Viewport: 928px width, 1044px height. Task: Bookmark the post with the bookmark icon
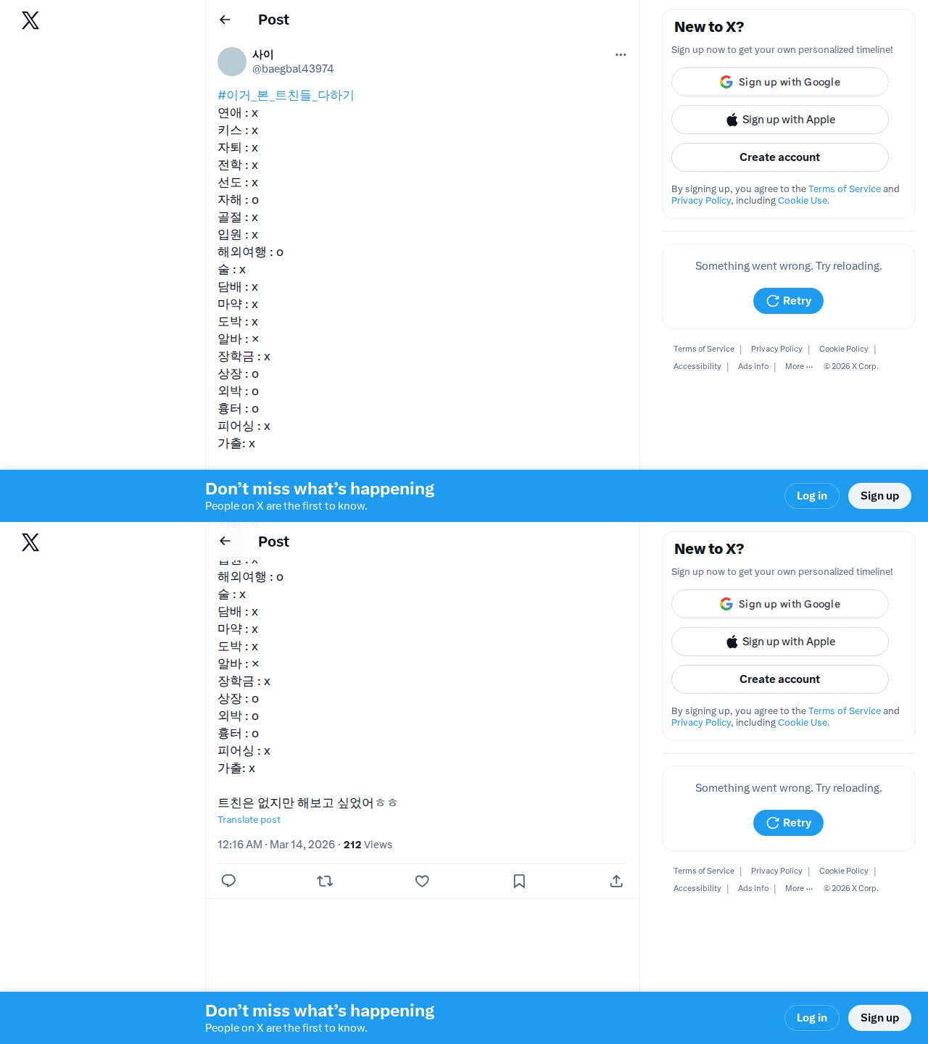coord(519,881)
